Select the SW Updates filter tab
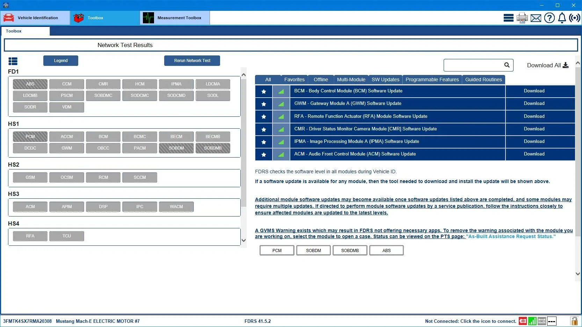The height and width of the screenshot is (327, 582). tap(385, 79)
